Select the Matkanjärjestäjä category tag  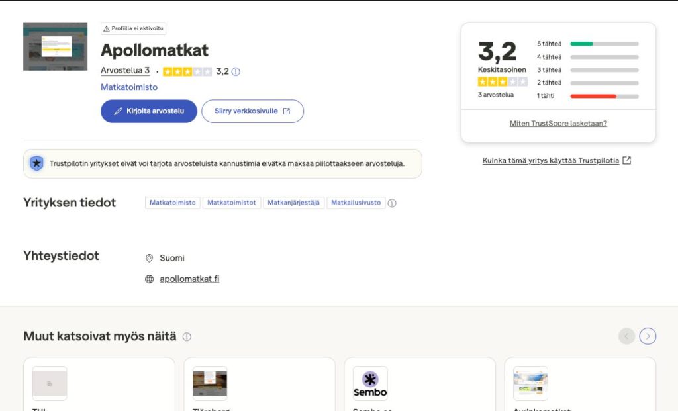coord(293,203)
